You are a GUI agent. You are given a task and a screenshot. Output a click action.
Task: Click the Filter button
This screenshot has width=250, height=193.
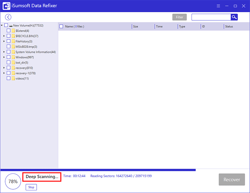[x=179, y=17]
